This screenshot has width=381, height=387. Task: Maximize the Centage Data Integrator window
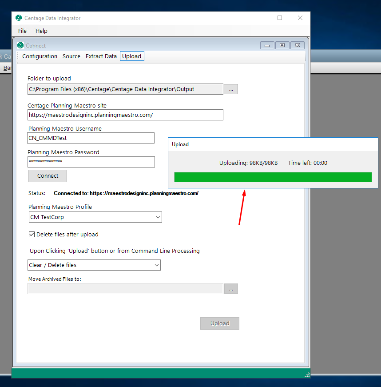point(280,18)
